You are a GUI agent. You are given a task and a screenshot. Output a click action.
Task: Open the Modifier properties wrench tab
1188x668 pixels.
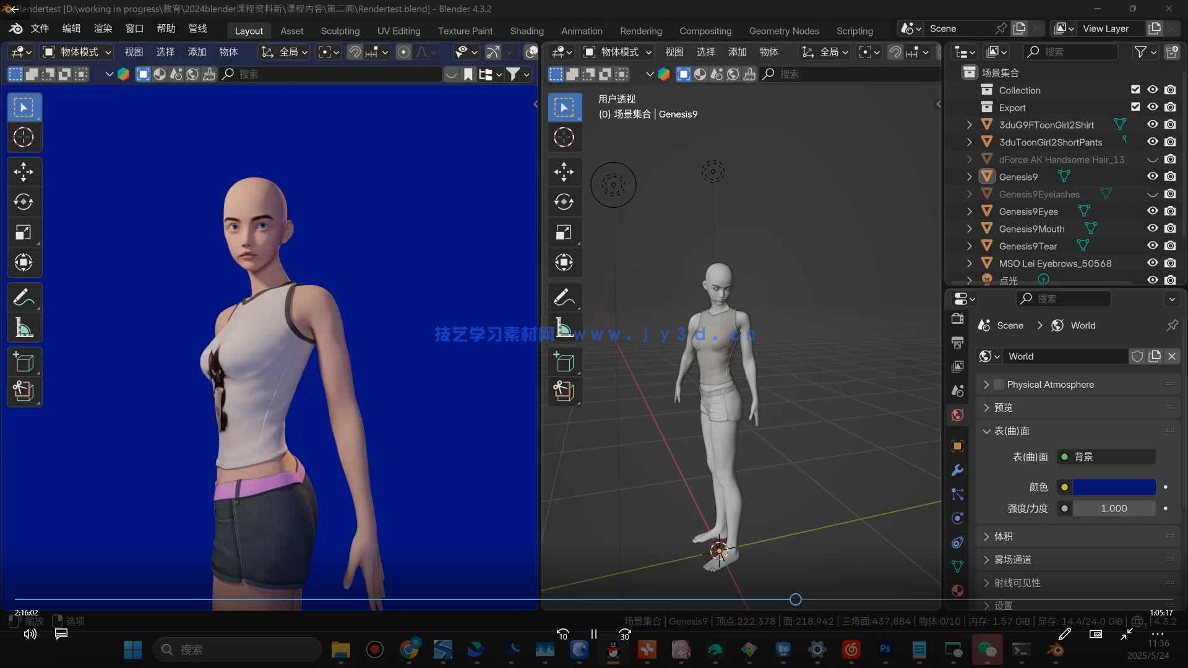(x=957, y=470)
